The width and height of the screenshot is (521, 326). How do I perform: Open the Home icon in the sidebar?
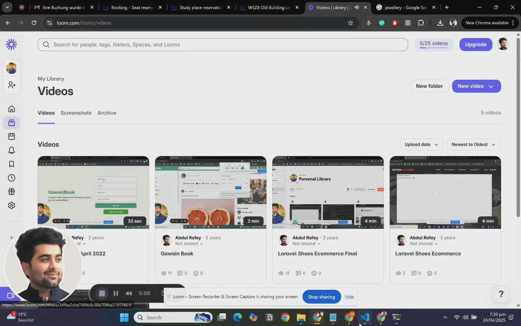tap(12, 109)
